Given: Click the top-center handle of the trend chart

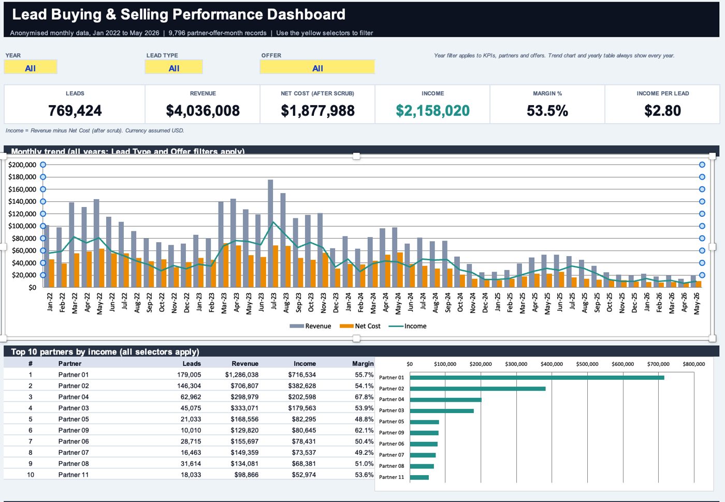Looking at the screenshot, I should coord(356,156).
